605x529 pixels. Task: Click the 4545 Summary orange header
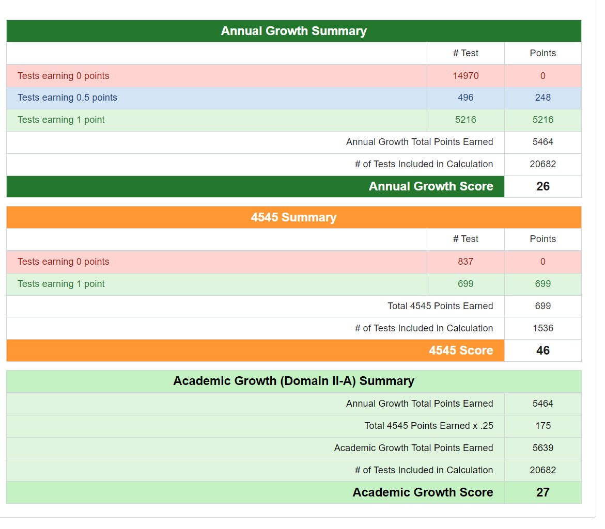(x=293, y=217)
